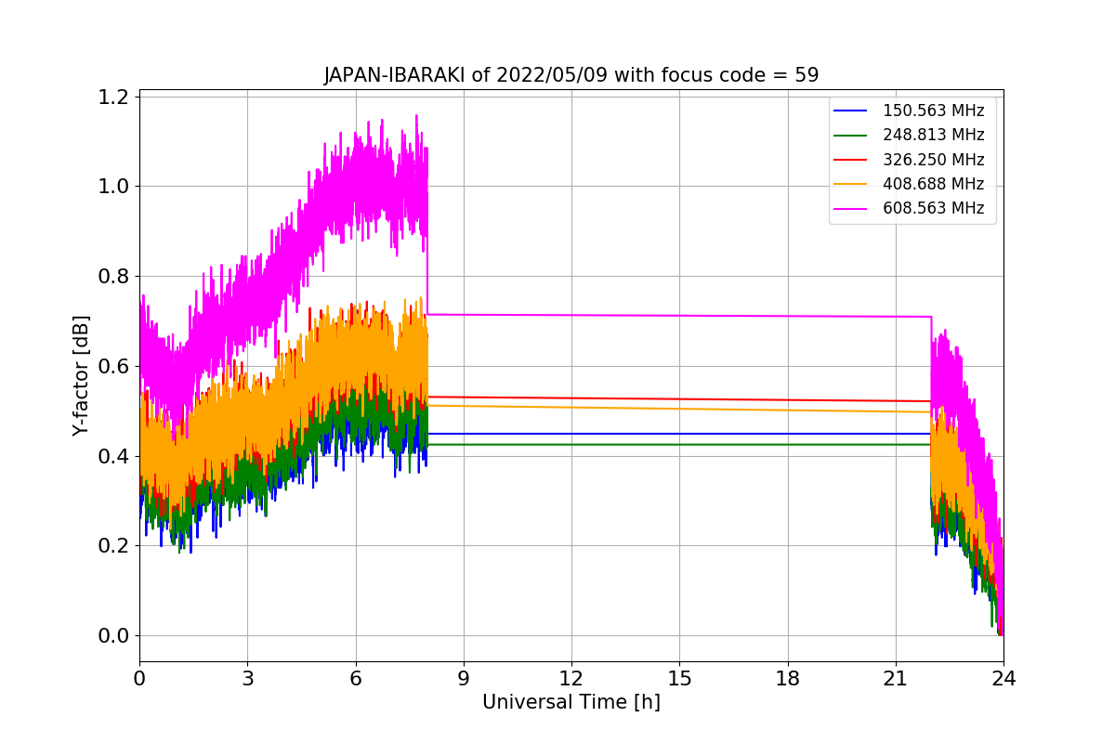1115x743 pixels.
Task: Click the blue legend line swatch for 150.563 MHz
Action: pyautogui.click(x=851, y=111)
